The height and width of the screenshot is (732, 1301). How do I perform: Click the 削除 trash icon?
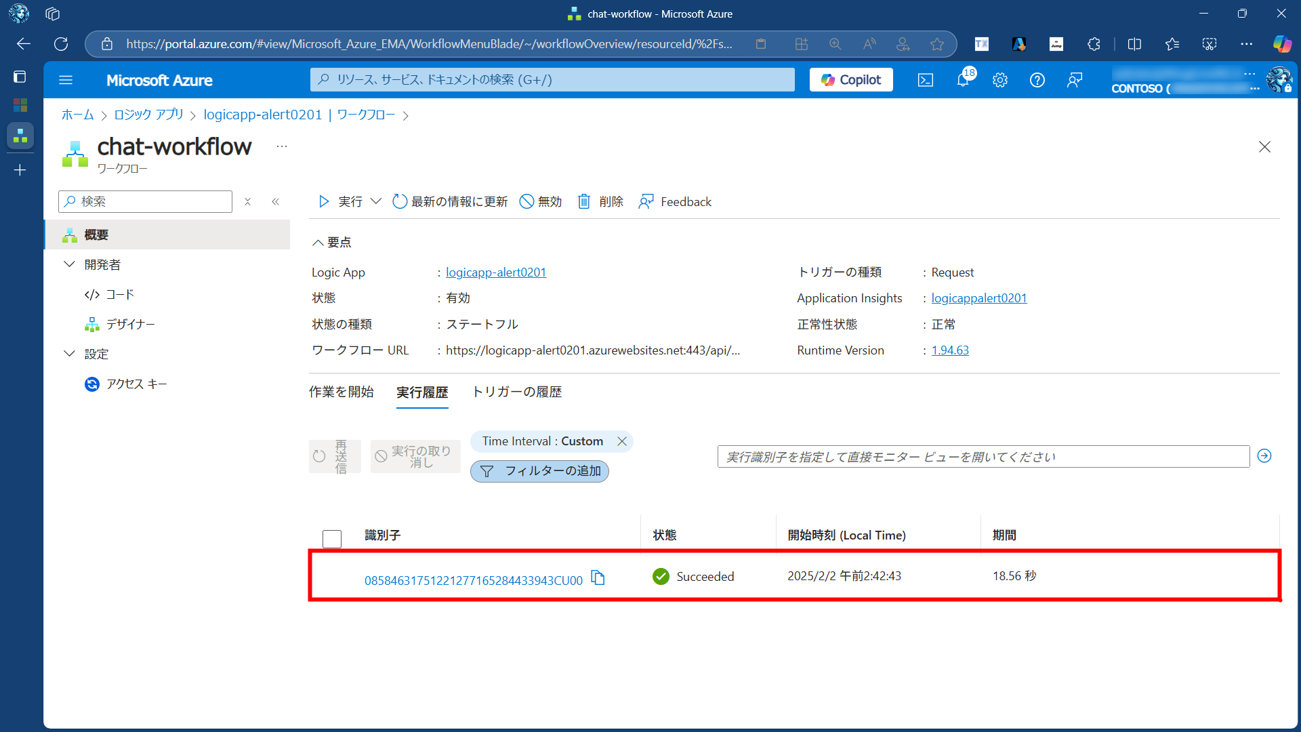click(584, 201)
